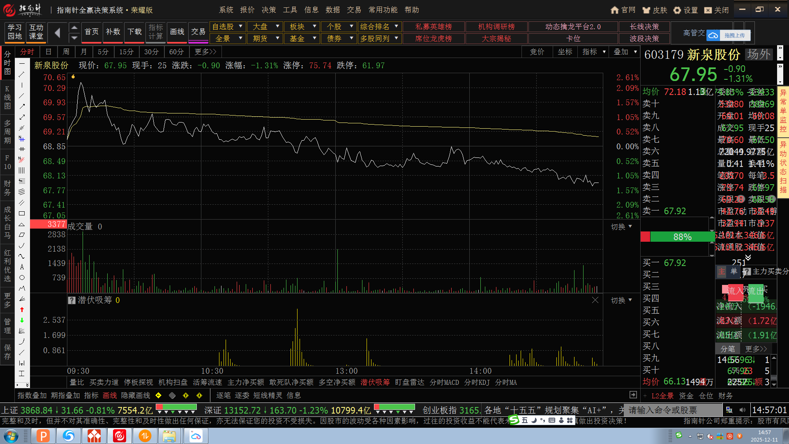Open the 切换 dropdown in 潜伏吸筹 panel

tap(621, 301)
